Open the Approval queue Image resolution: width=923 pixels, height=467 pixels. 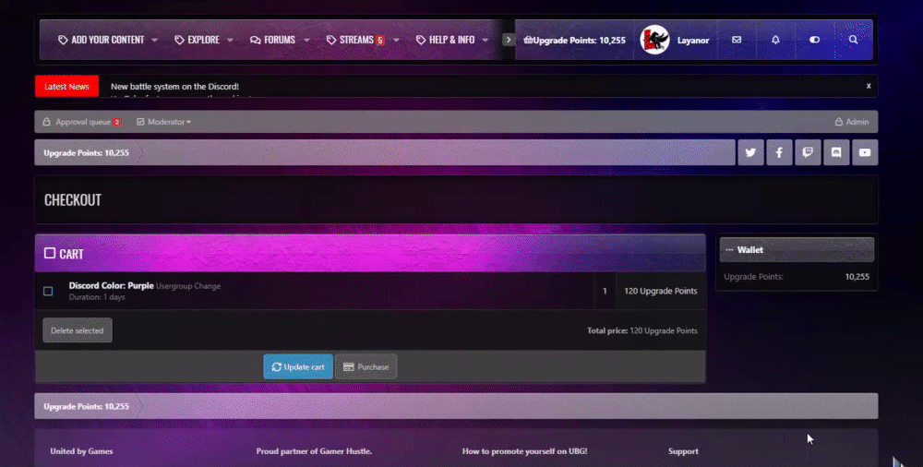click(x=82, y=122)
